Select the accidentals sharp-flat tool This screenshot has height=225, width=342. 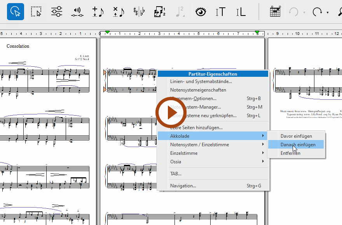(x=139, y=12)
